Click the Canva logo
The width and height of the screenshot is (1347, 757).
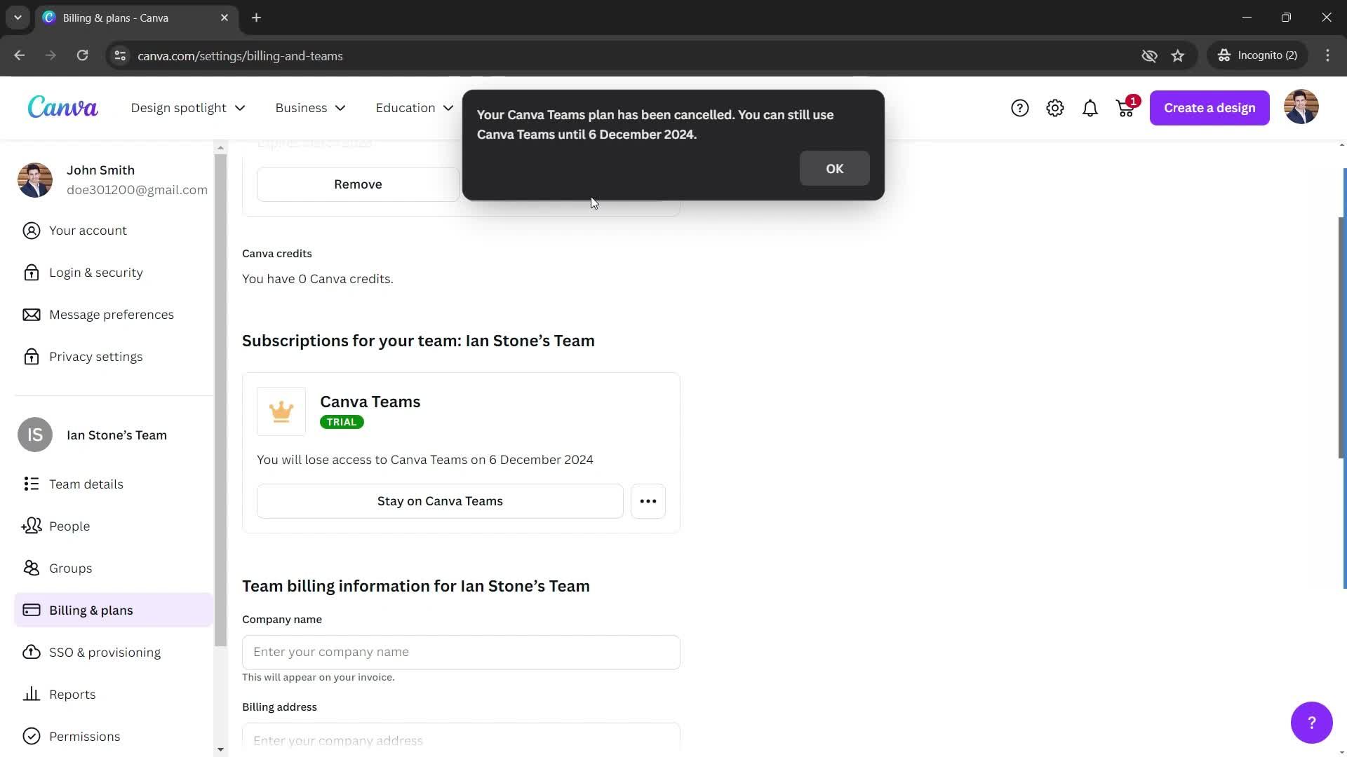pos(62,107)
